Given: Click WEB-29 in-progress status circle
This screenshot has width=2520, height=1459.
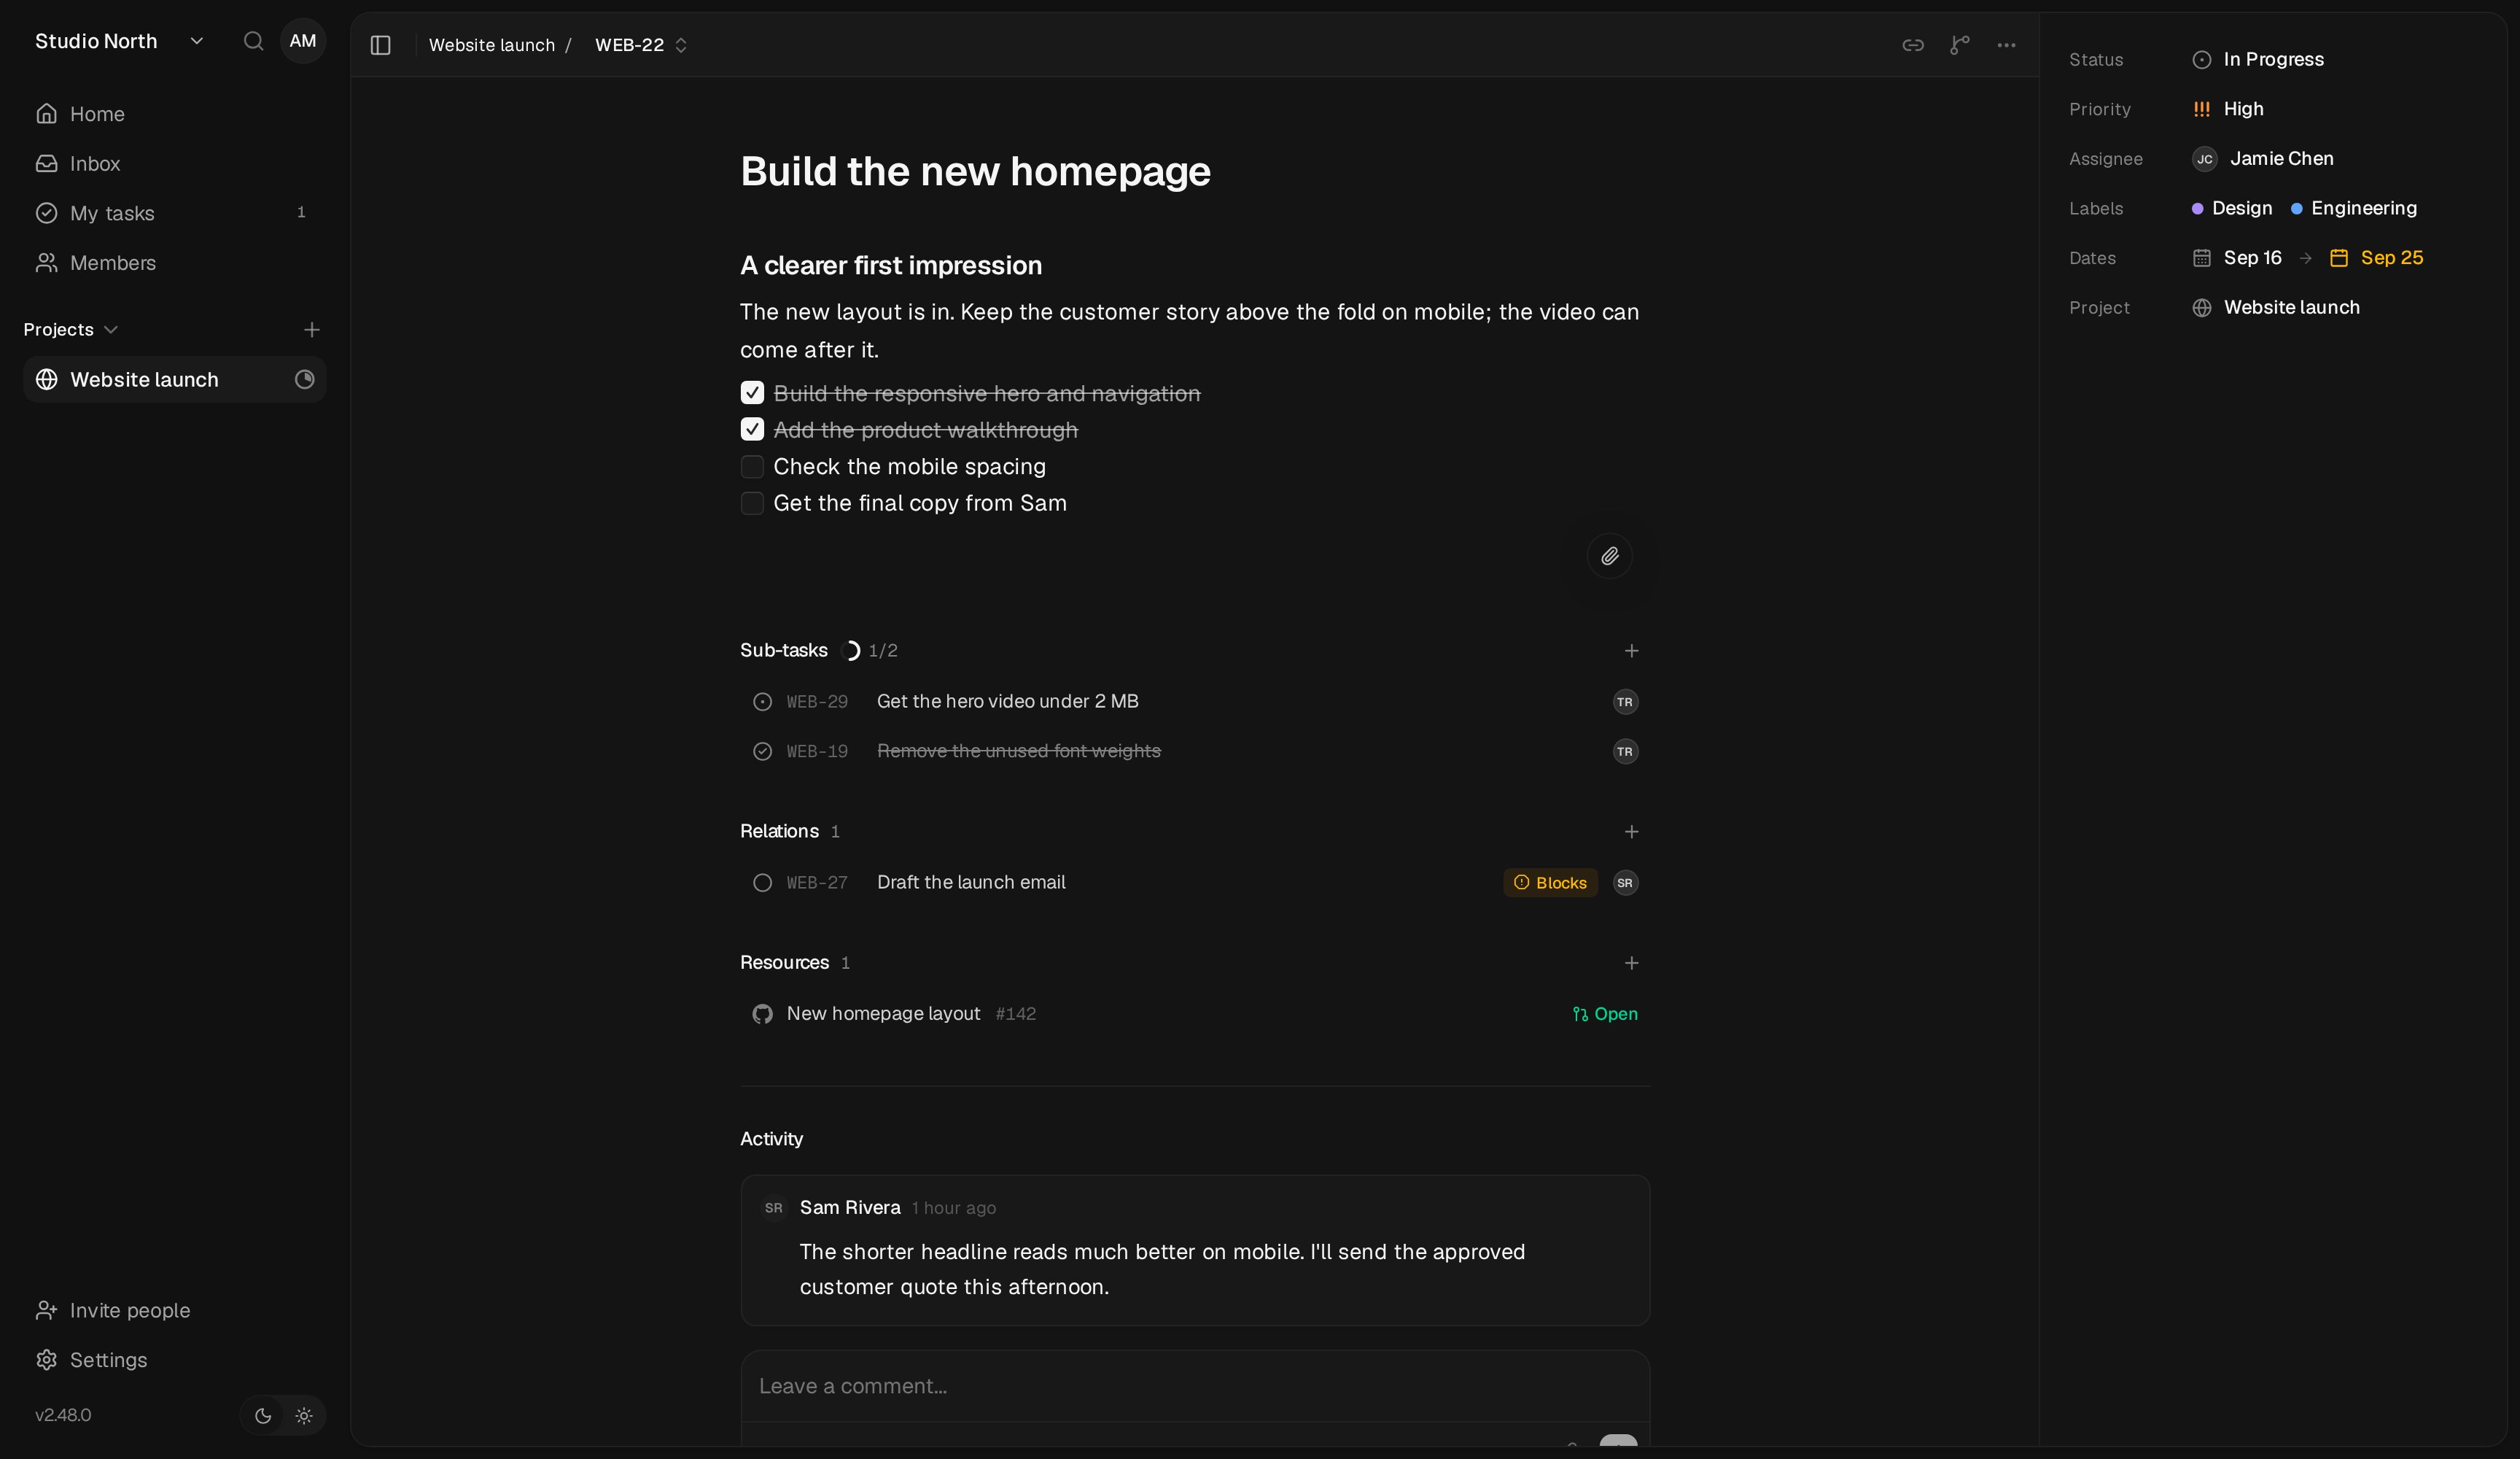Looking at the screenshot, I should pos(762,703).
